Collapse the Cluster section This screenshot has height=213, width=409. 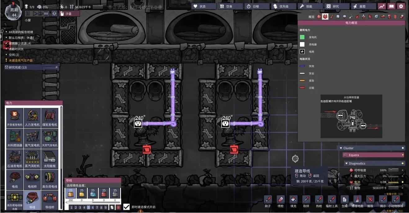tap(341, 148)
